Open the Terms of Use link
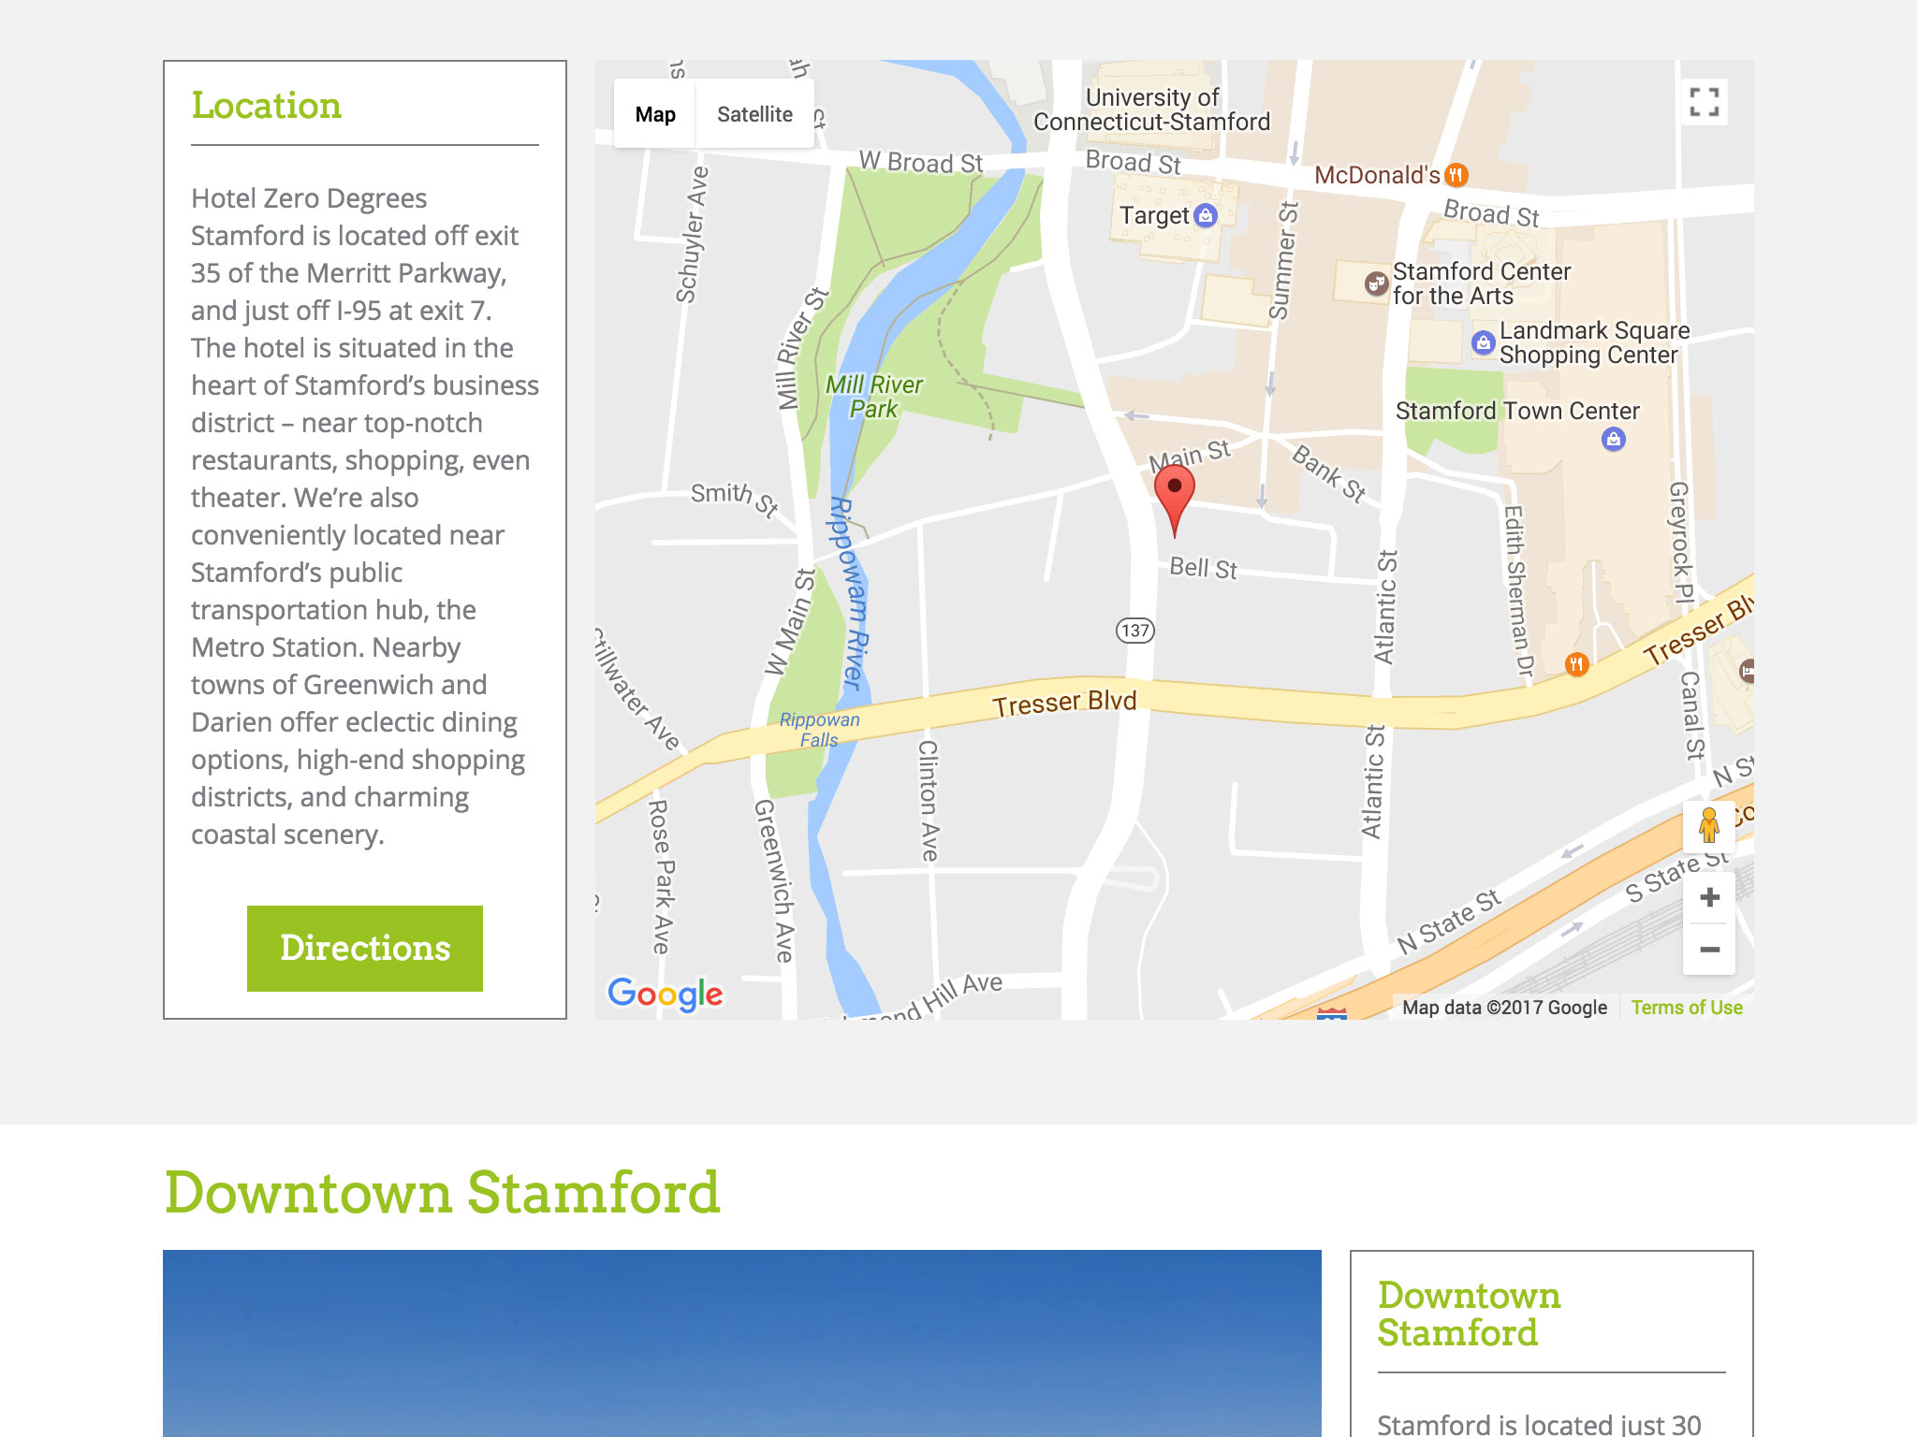Screen dimensions: 1917x1437 pyautogui.click(x=1686, y=1008)
